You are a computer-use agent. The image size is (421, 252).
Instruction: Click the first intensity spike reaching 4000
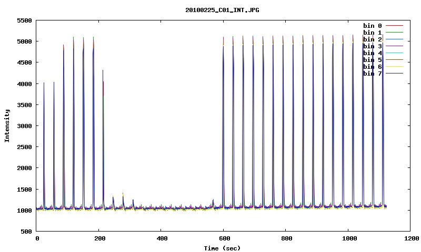(44, 144)
